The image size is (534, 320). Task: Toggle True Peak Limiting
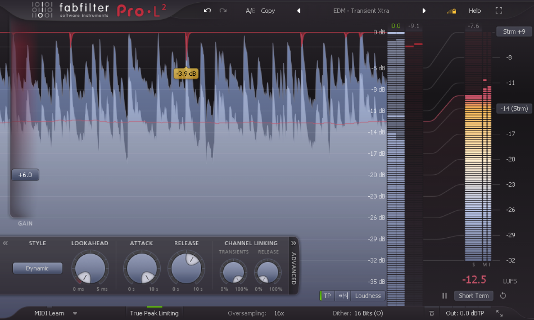point(154,313)
